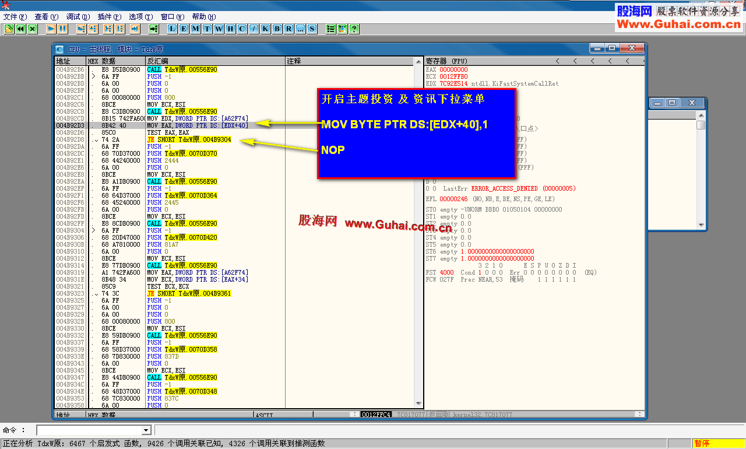Viewport: 746px width, 449px height.
Task: Select the PUSH 2444 instruction row
Action: point(234,160)
